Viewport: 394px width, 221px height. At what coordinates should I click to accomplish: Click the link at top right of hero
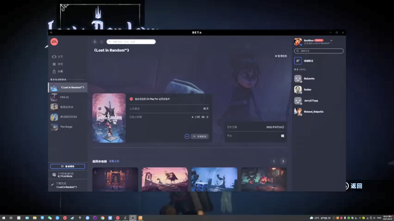point(281,56)
